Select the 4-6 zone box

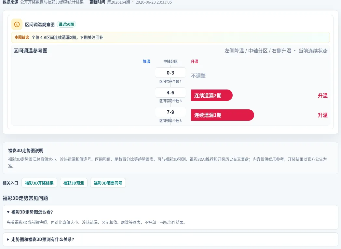pyautogui.click(x=170, y=92)
